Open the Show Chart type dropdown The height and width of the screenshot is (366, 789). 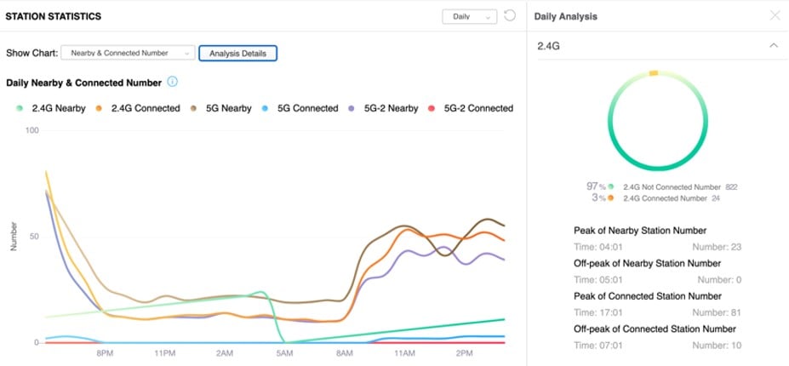click(x=128, y=53)
